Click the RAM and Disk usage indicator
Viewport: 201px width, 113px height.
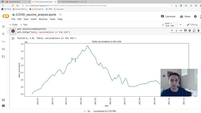(171, 24)
